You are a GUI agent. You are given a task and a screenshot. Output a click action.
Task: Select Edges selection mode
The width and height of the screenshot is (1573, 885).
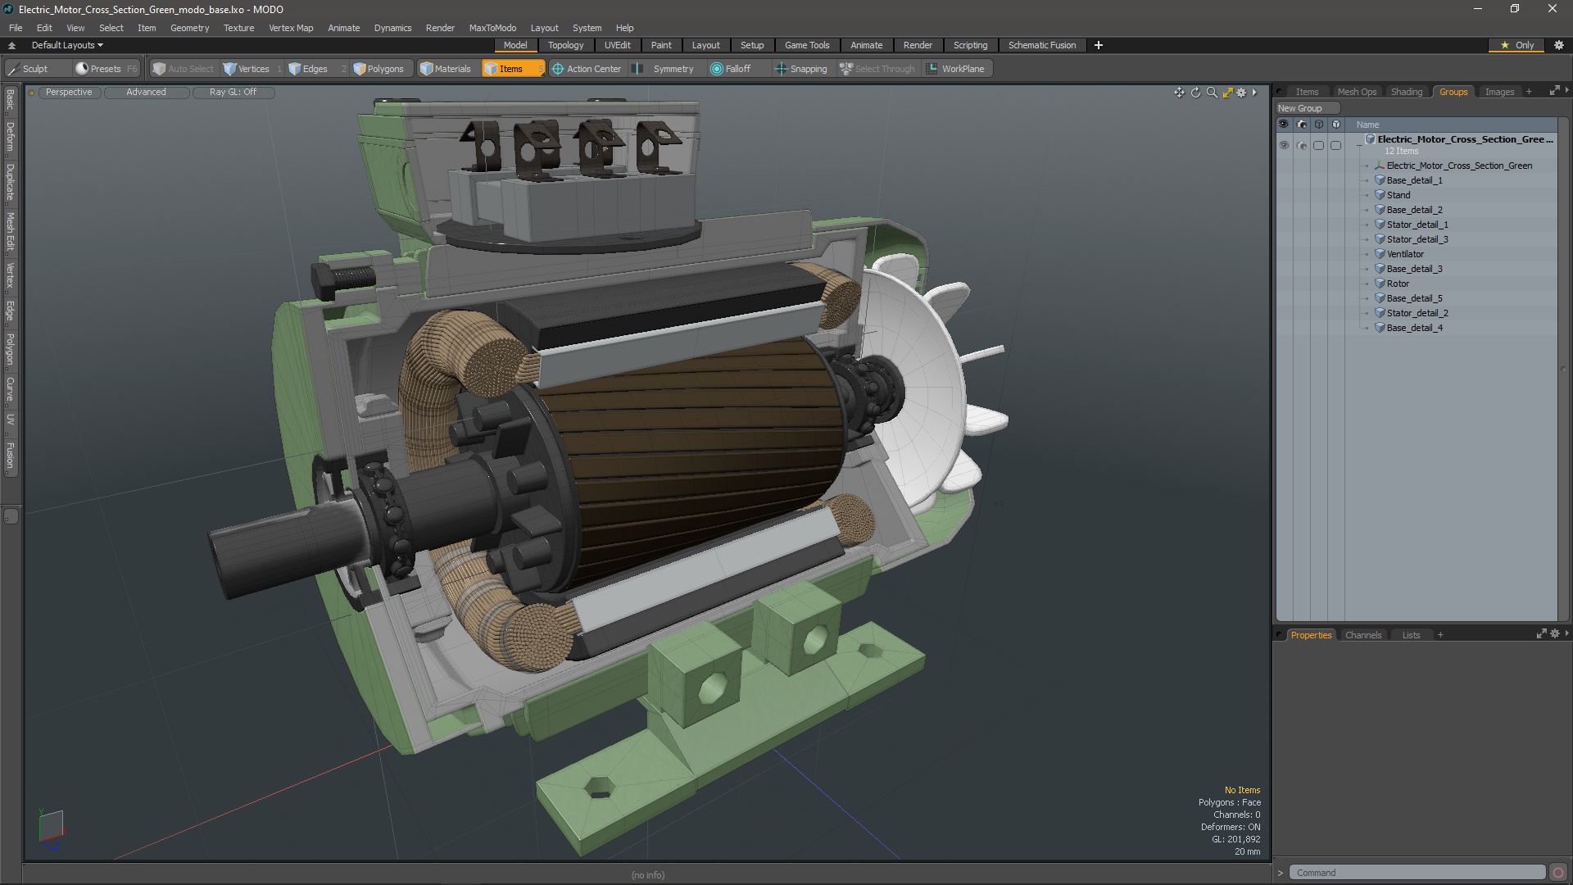[307, 69]
